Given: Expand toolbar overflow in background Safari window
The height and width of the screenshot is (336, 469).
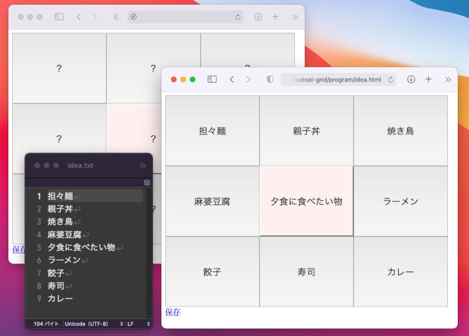Looking at the screenshot, I should tap(295, 17).
